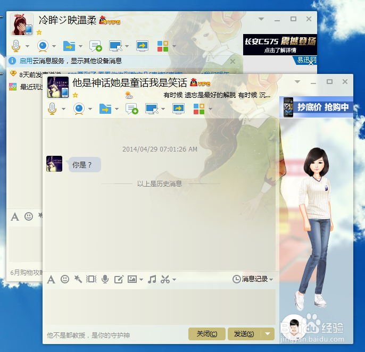Click magic emoticon wand icon in front window
This screenshot has width=365, height=352.
pos(78,279)
